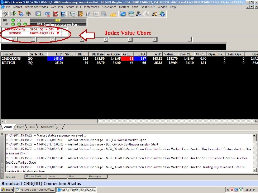Click the market watch right scroll arrow
The image size is (258, 193).
point(256,121)
